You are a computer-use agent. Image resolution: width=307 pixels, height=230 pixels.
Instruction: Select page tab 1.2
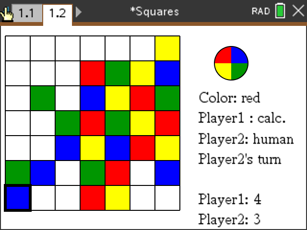[x=57, y=13]
